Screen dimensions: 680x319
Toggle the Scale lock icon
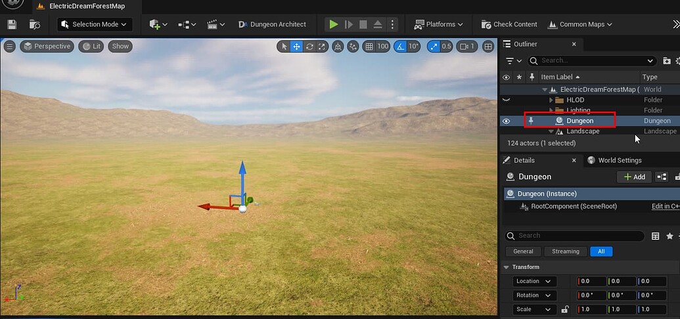click(564, 310)
